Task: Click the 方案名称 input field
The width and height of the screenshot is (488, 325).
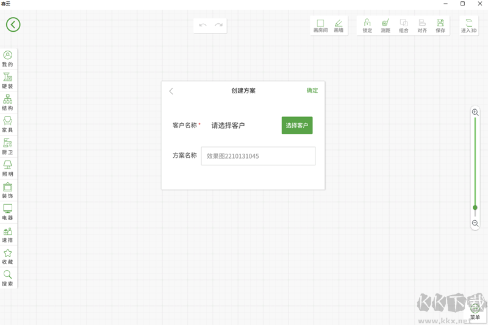Action: click(x=258, y=156)
